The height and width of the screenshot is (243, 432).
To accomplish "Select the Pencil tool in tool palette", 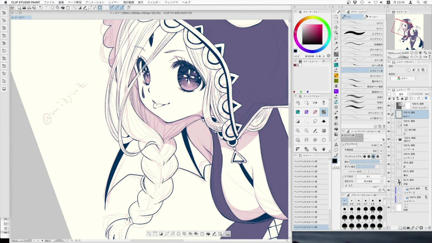I will tap(336, 59).
